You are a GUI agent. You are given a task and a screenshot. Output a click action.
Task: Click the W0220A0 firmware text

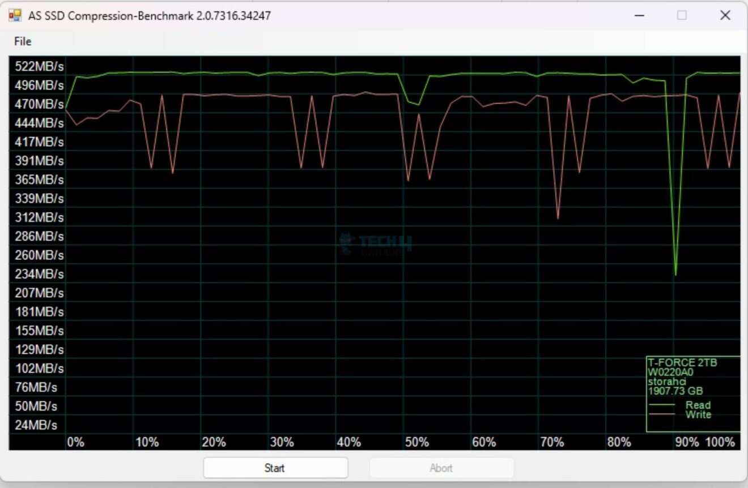coord(670,372)
